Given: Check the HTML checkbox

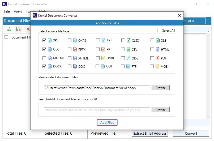Looking at the screenshot, I should 152,49.
